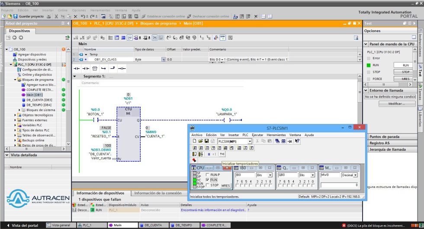Click the Cut scissors icon in TIA toolbar
Viewport: 424px width, 229px height.
56,16
